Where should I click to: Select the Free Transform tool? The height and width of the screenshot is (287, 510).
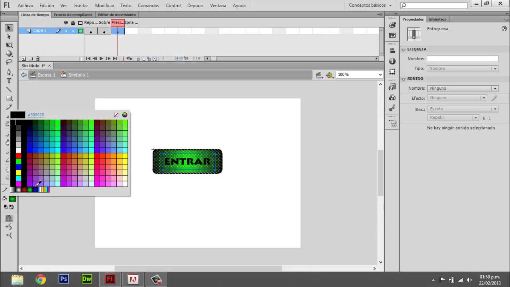[9, 45]
